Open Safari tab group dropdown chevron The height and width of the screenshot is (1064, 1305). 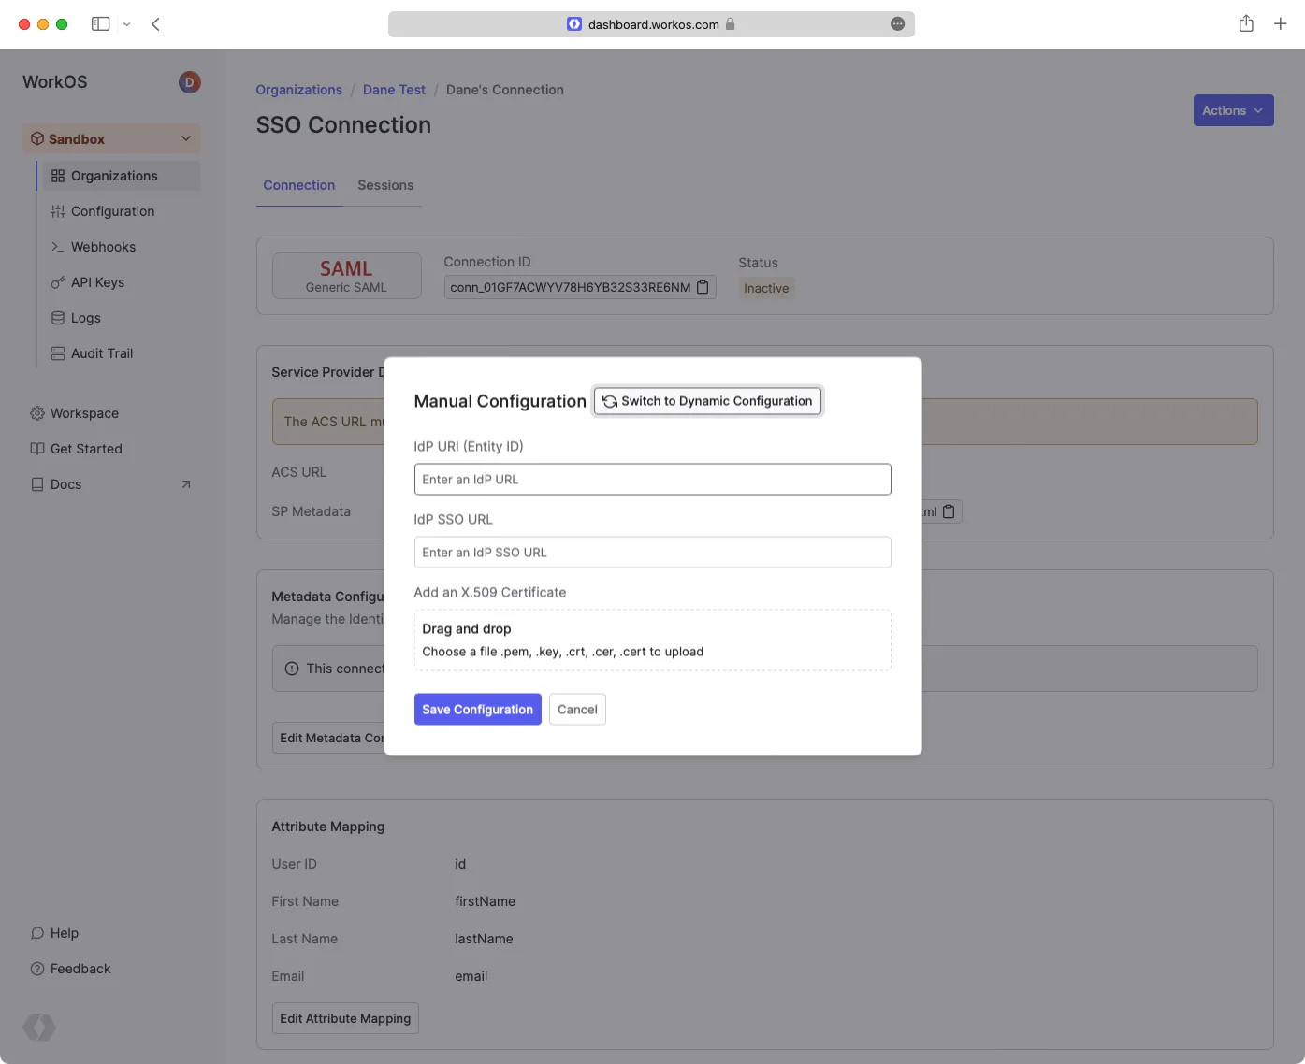pyautogui.click(x=126, y=24)
